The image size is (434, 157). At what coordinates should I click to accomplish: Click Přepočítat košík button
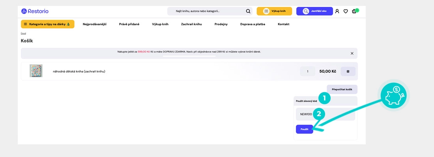[x=342, y=89]
